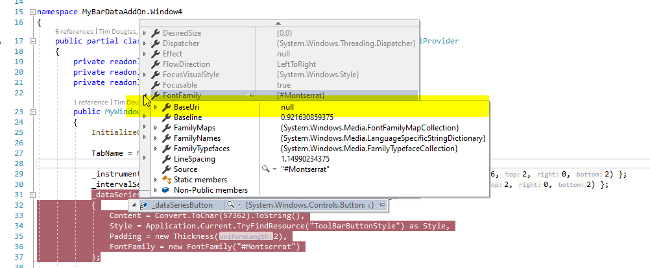The image size is (650, 268).
Task: Select the Baseline value 0.921630859375
Action: 307,117
